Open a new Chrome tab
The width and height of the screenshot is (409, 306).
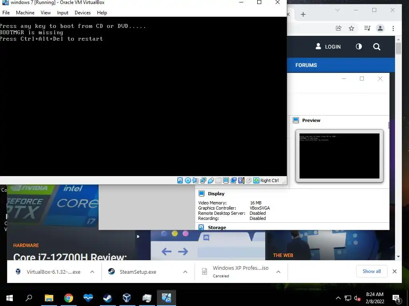point(303,14)
